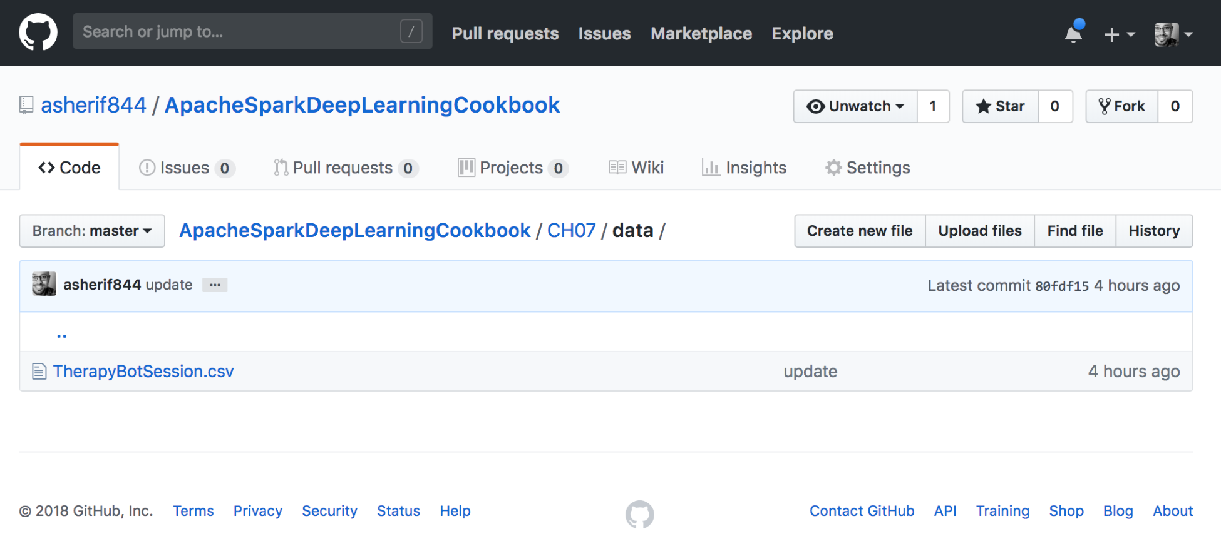Open the About footer link
Screen dimensions: 1221x546
pos(1173,511)
